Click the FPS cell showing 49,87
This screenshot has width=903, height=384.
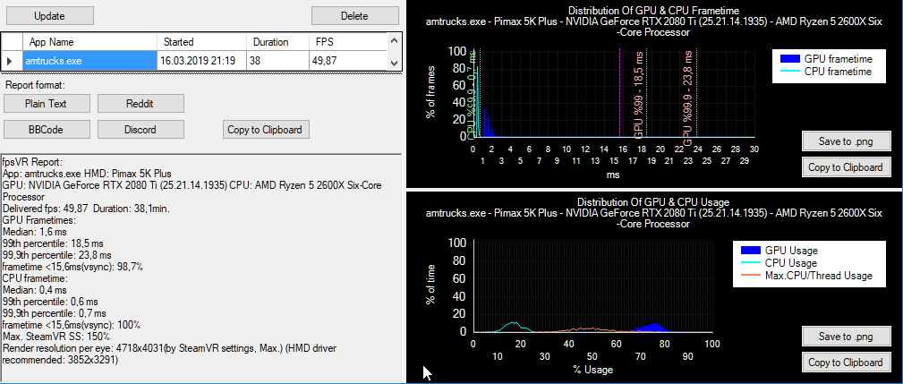[348, 61]
